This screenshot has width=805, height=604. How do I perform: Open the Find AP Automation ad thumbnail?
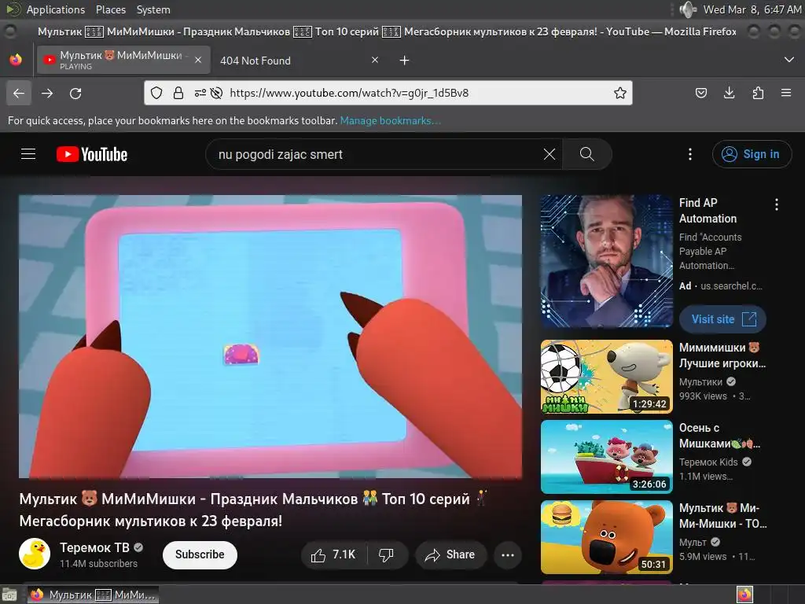coord(607,261)
